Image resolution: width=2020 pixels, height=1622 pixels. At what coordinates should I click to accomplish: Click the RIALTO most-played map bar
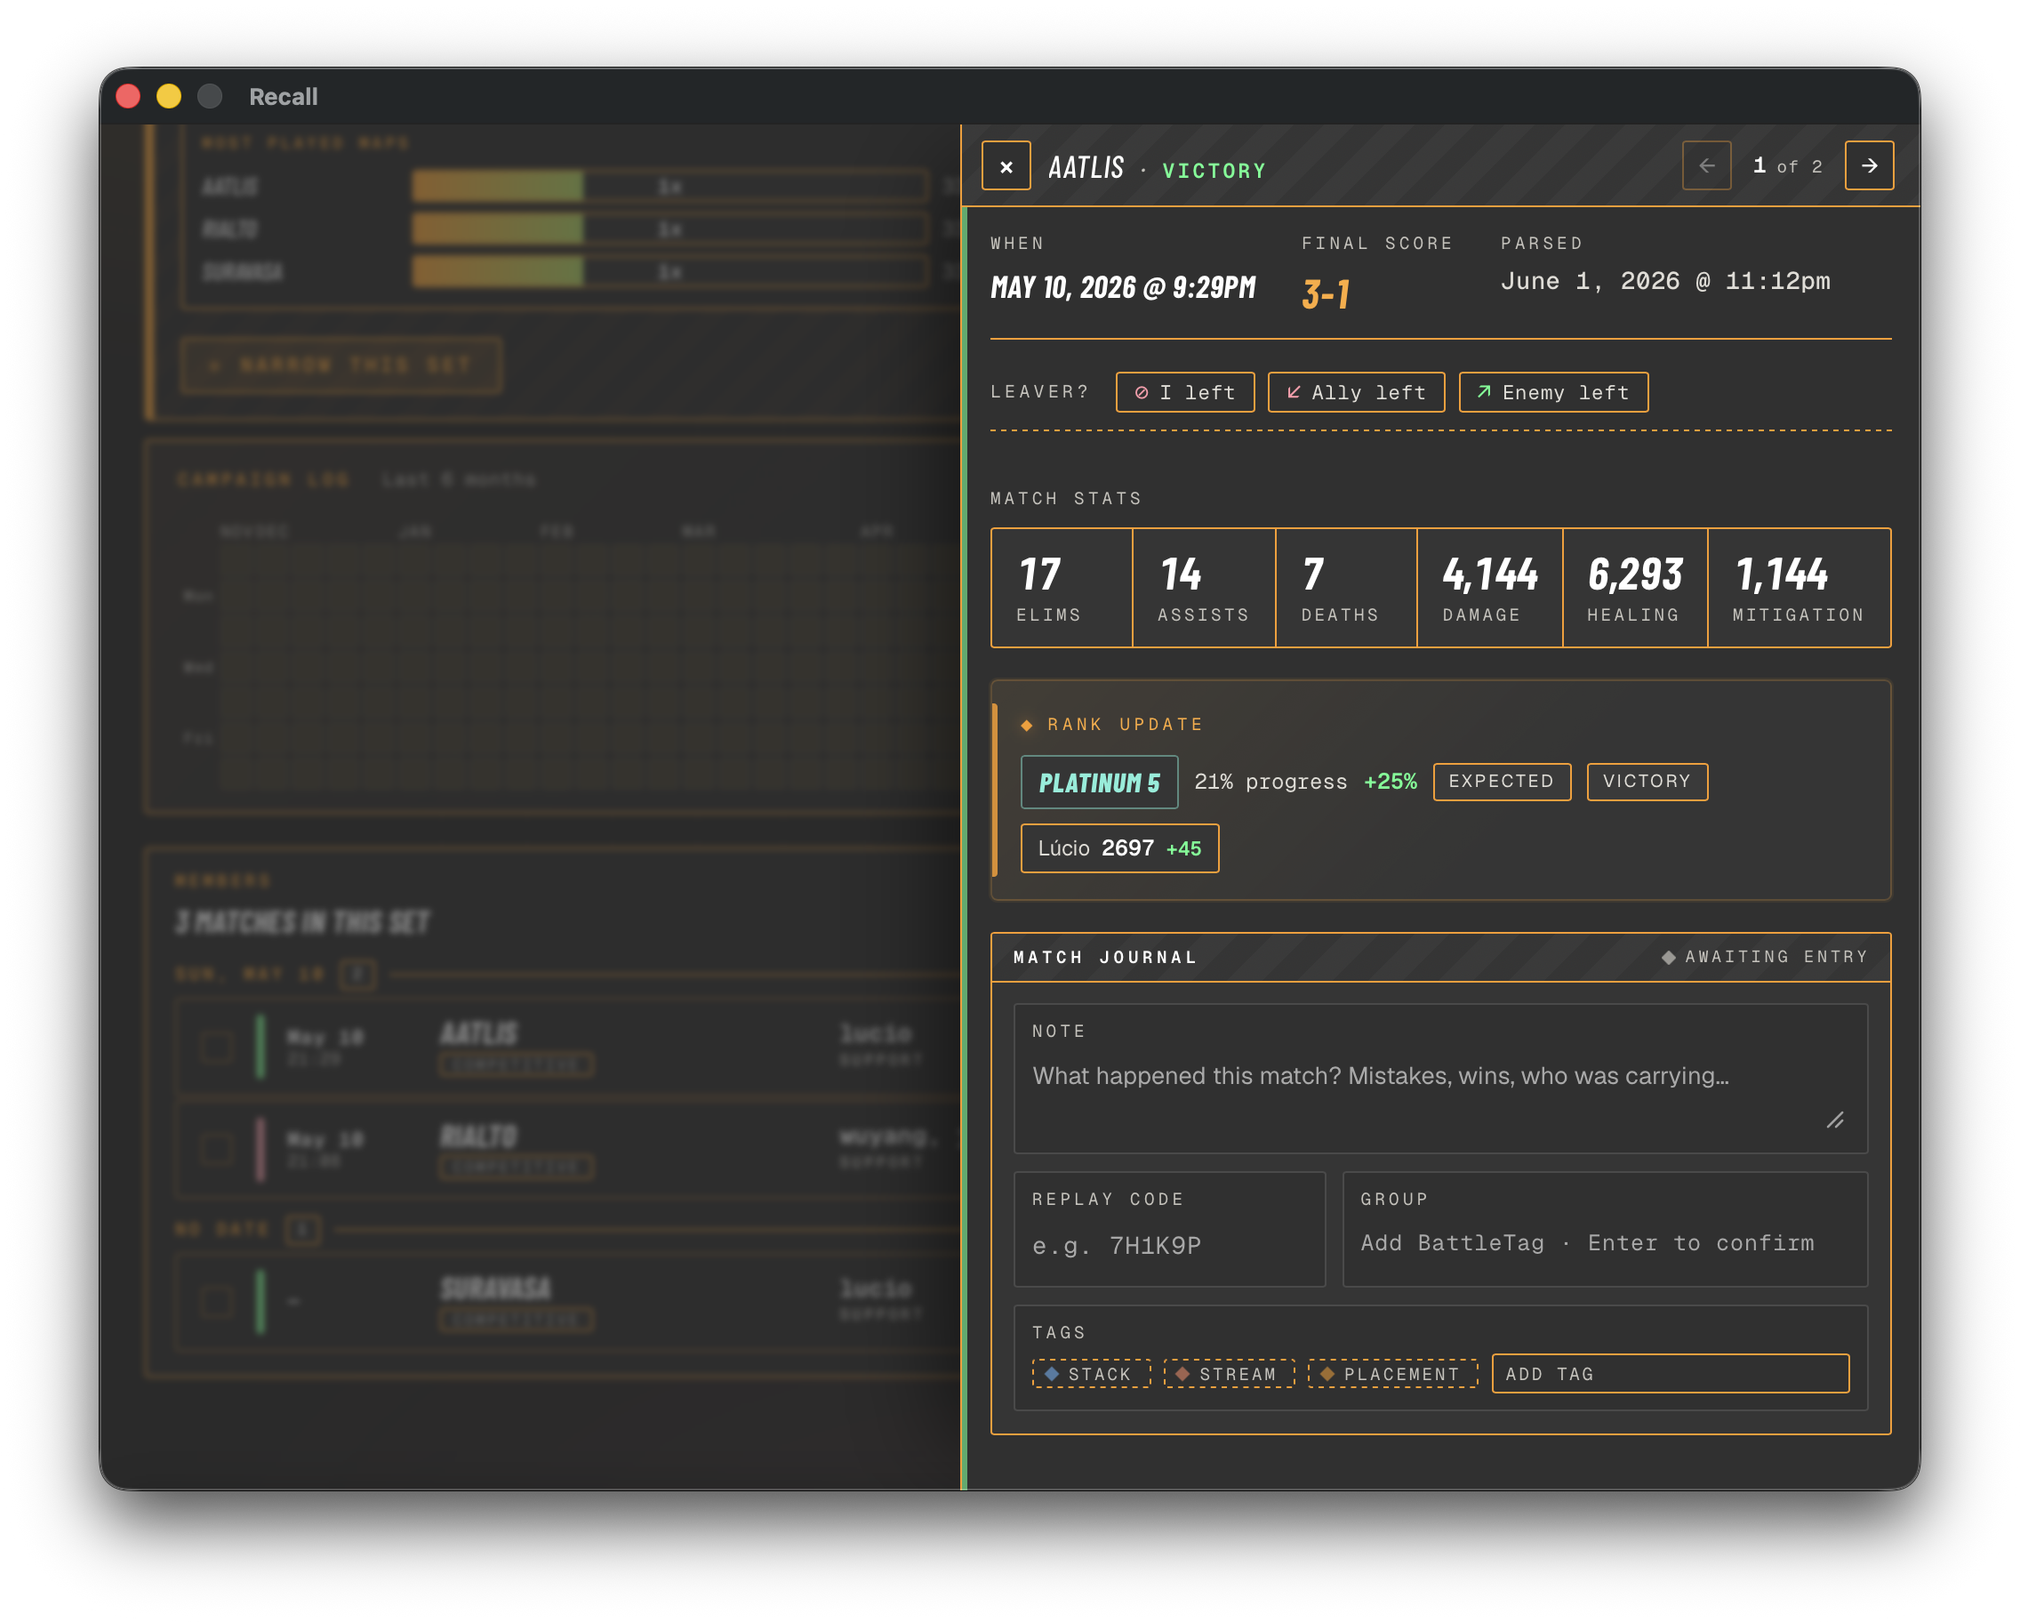(x=669, y=229)
